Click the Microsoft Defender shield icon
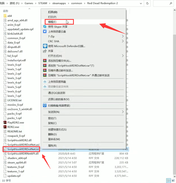The height and width of the screenshot is (183, 176). (x=45, y=46)
